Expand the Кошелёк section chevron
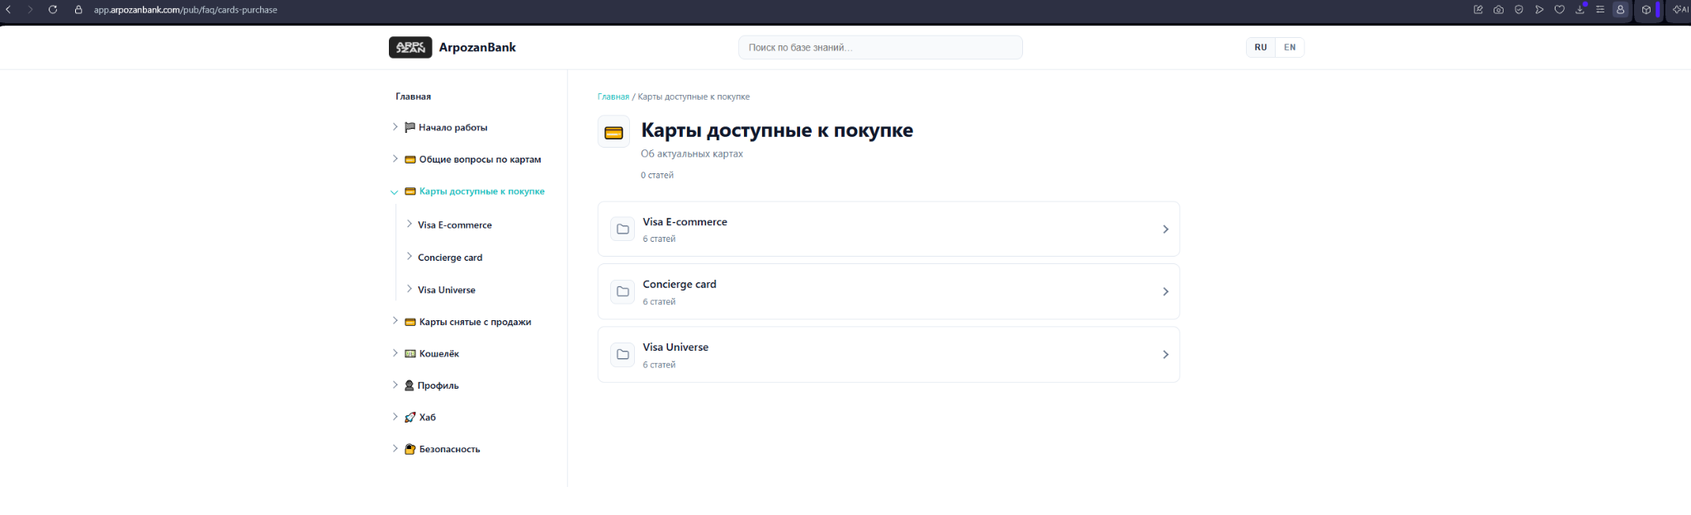1691x515 pixels. [395, 353]
